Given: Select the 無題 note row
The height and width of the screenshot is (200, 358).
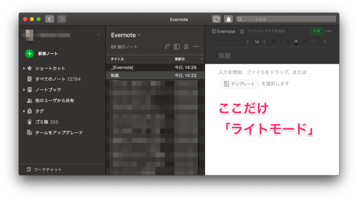Looking at the screenshot, I should click(155, 75).
